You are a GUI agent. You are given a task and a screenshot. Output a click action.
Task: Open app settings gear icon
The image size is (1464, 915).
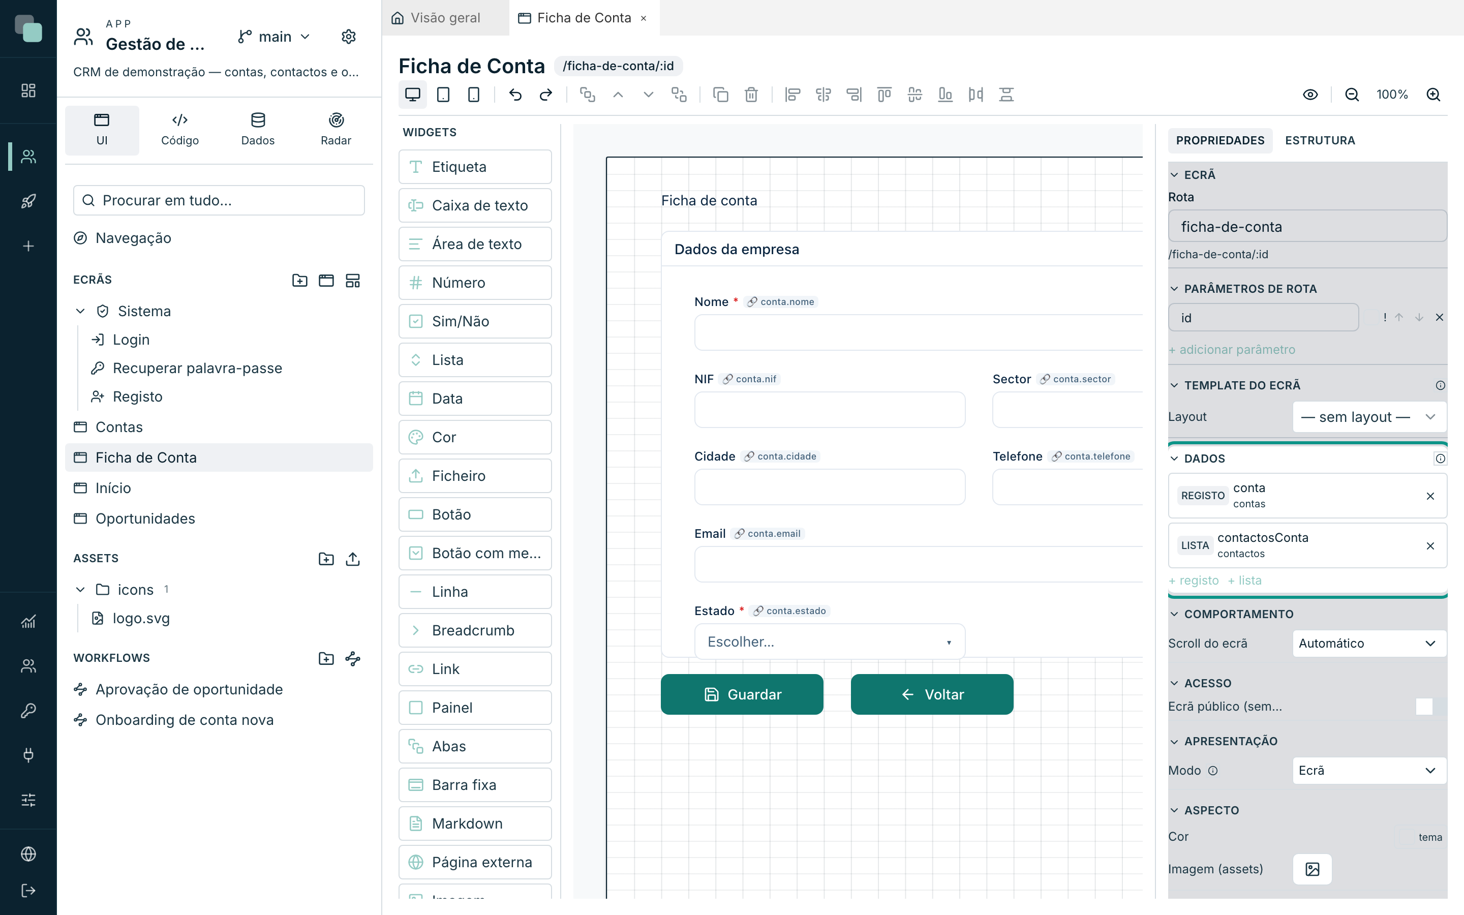348,37
